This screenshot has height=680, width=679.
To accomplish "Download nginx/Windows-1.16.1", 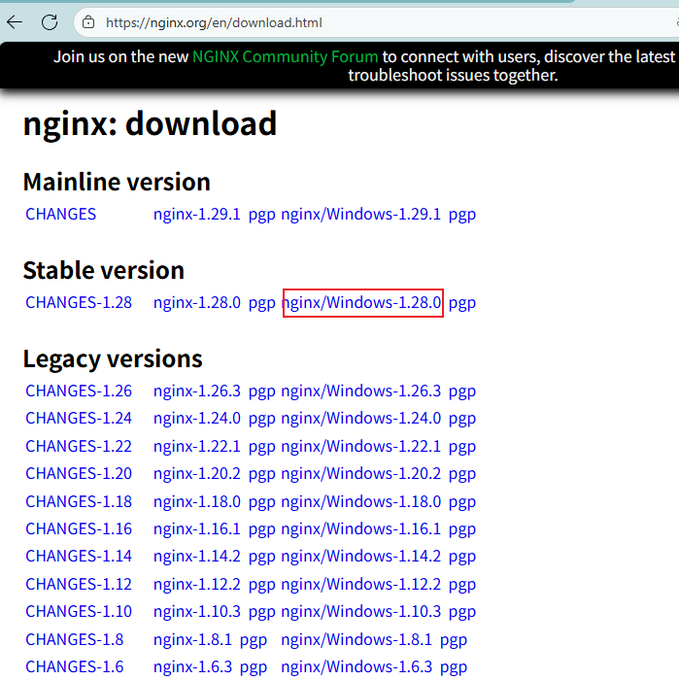I will coord(360,529).
